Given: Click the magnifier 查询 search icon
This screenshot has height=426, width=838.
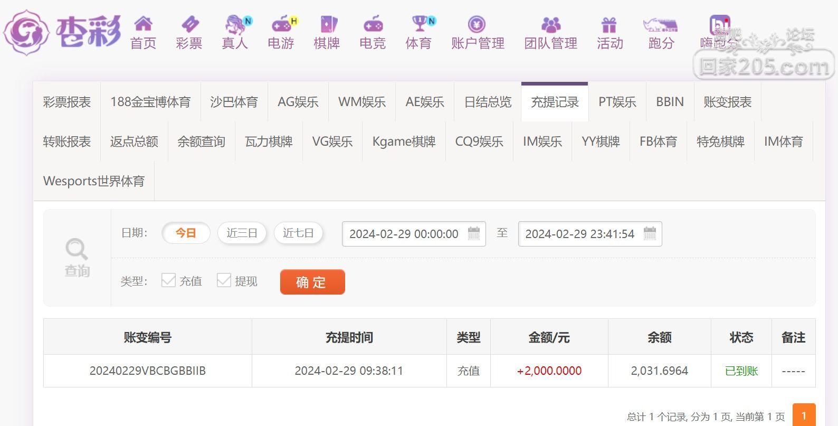Looking at the screenshot, I should 77,249.
